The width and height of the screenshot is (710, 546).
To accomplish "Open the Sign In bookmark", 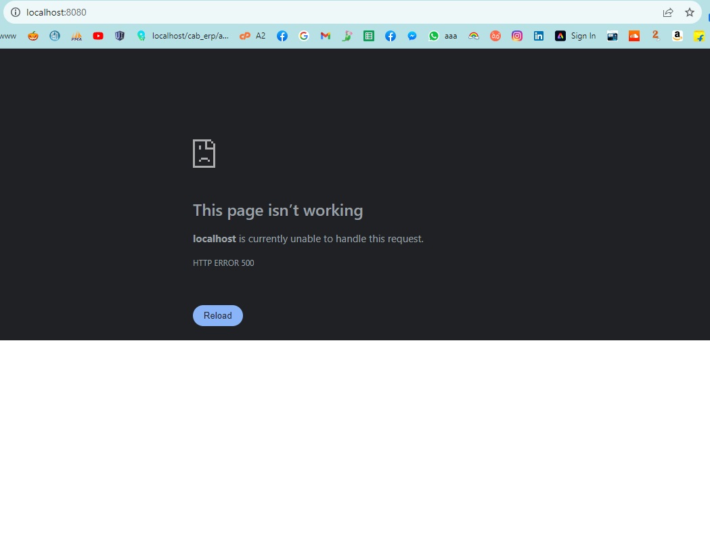I will coord(575,36).
